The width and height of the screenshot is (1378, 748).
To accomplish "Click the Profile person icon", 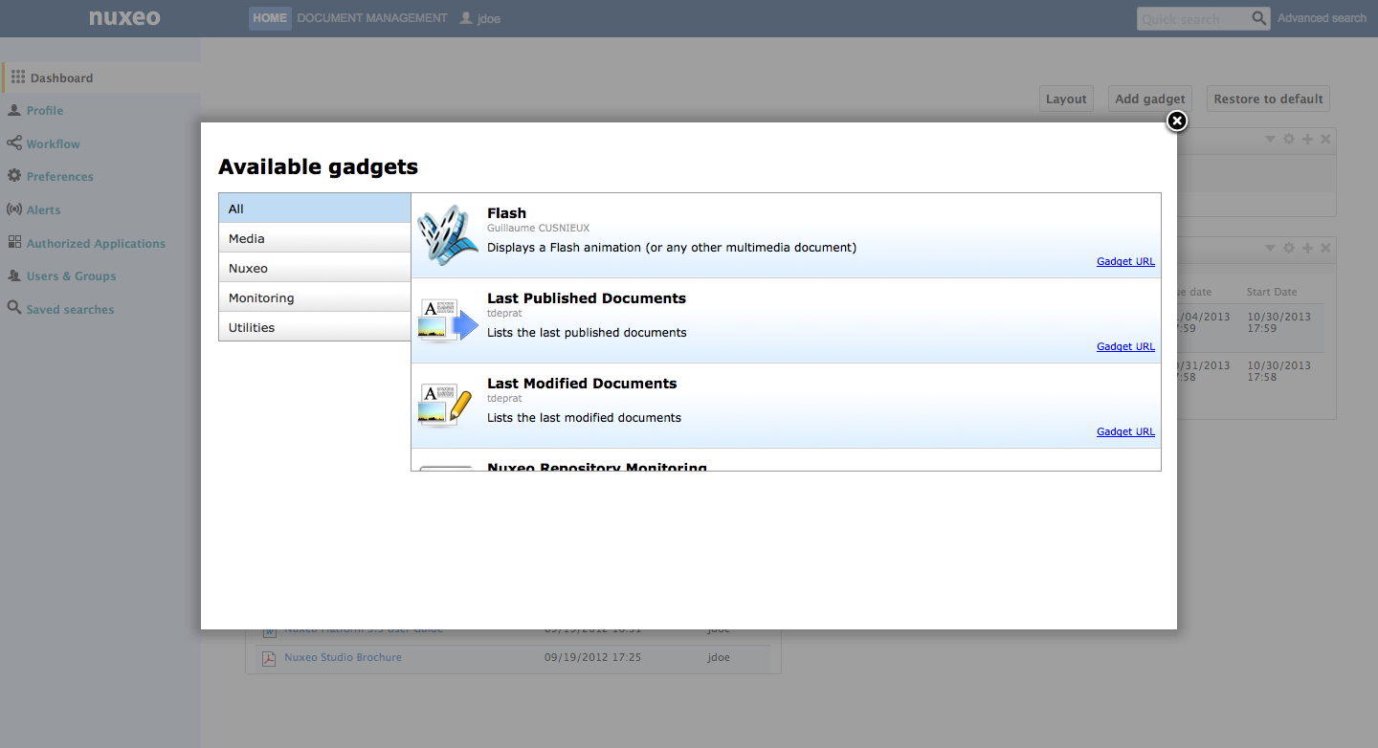I will (14, 110).
